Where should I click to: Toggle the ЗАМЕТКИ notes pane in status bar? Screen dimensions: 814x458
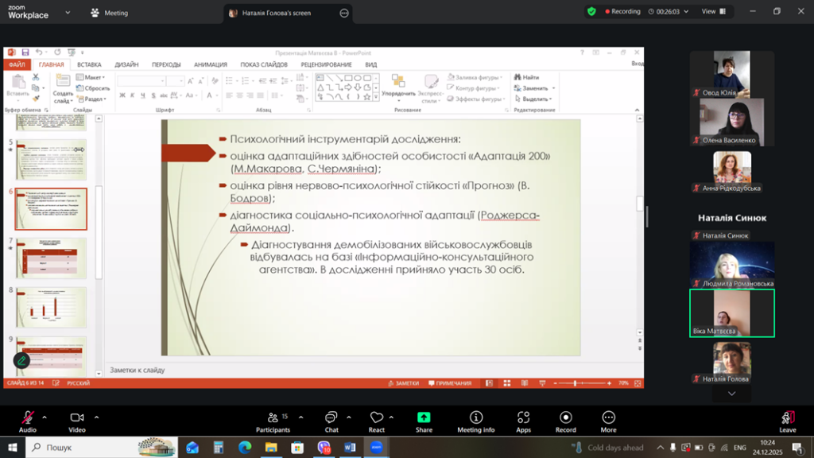tap(403, 383)
